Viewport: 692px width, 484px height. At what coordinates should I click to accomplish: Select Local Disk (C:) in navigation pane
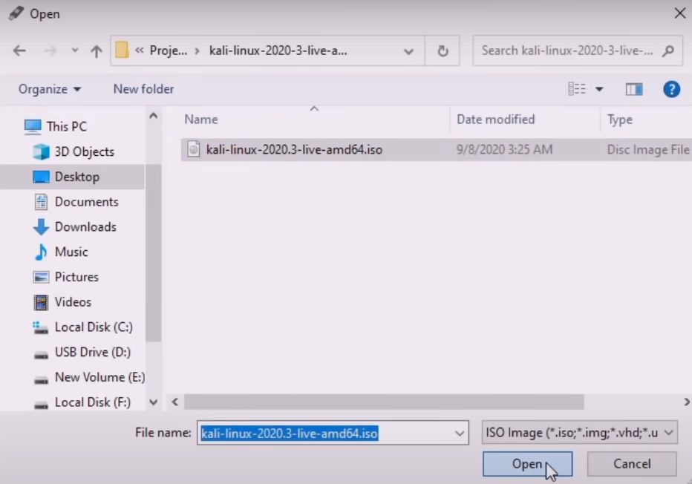pos(94,327)
